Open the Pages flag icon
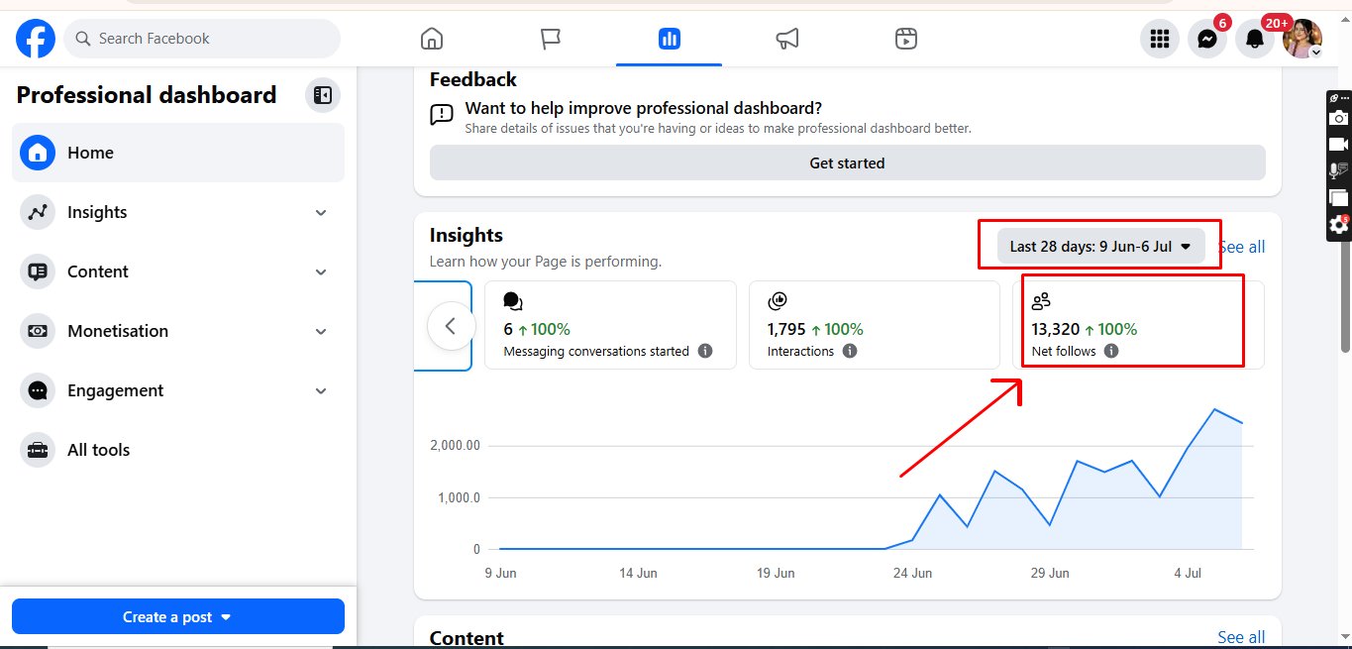The height and width of the screenshot is (649, 1352). 551,39
